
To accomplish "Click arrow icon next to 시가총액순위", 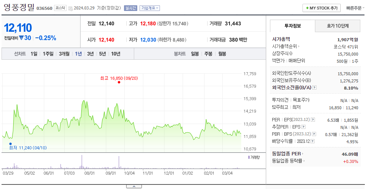I will (x=299, y=46).
